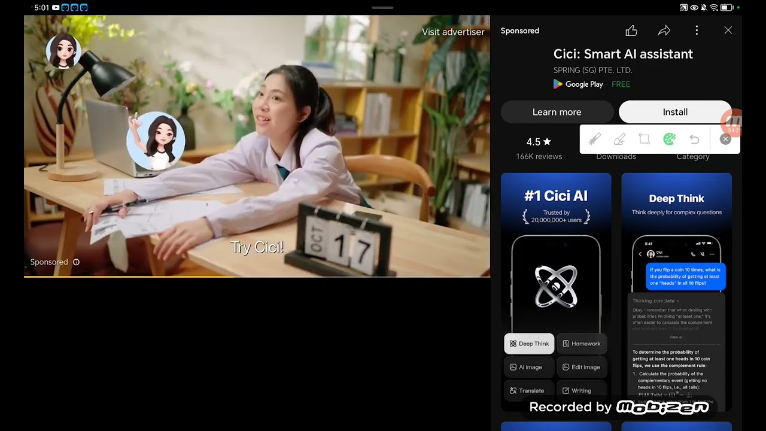
Task: Like the ad with thumbs-up icon
Action: click(x=631, y=31)
